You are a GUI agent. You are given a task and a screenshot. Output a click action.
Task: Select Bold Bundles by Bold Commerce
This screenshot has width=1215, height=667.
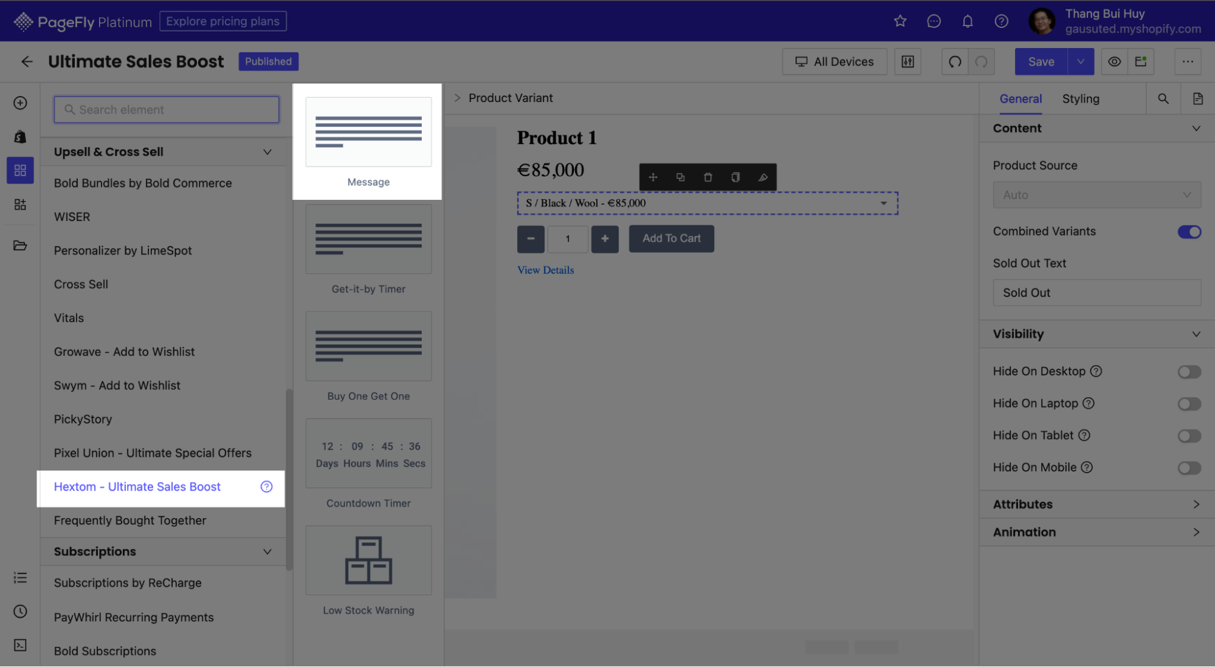pos(143,183)
